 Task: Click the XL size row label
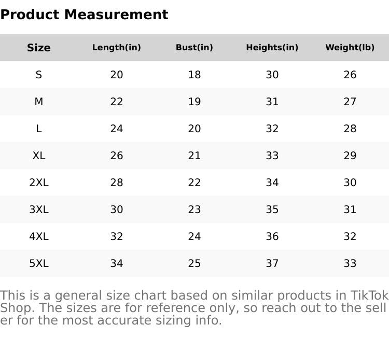point(39,156)
